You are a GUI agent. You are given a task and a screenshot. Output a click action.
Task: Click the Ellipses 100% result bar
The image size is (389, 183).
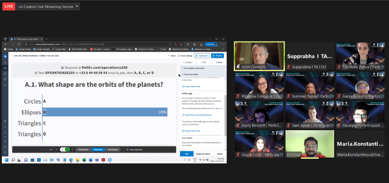[105, 112]
